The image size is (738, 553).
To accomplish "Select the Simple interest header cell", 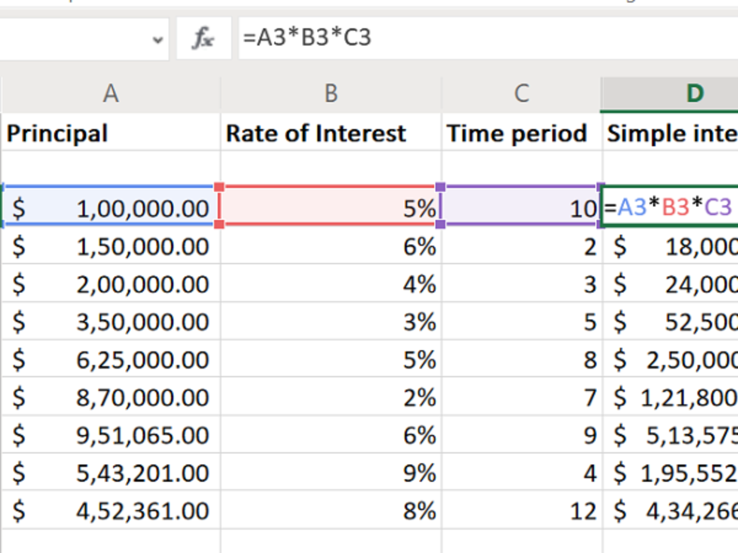I will [x=670, y=133].
